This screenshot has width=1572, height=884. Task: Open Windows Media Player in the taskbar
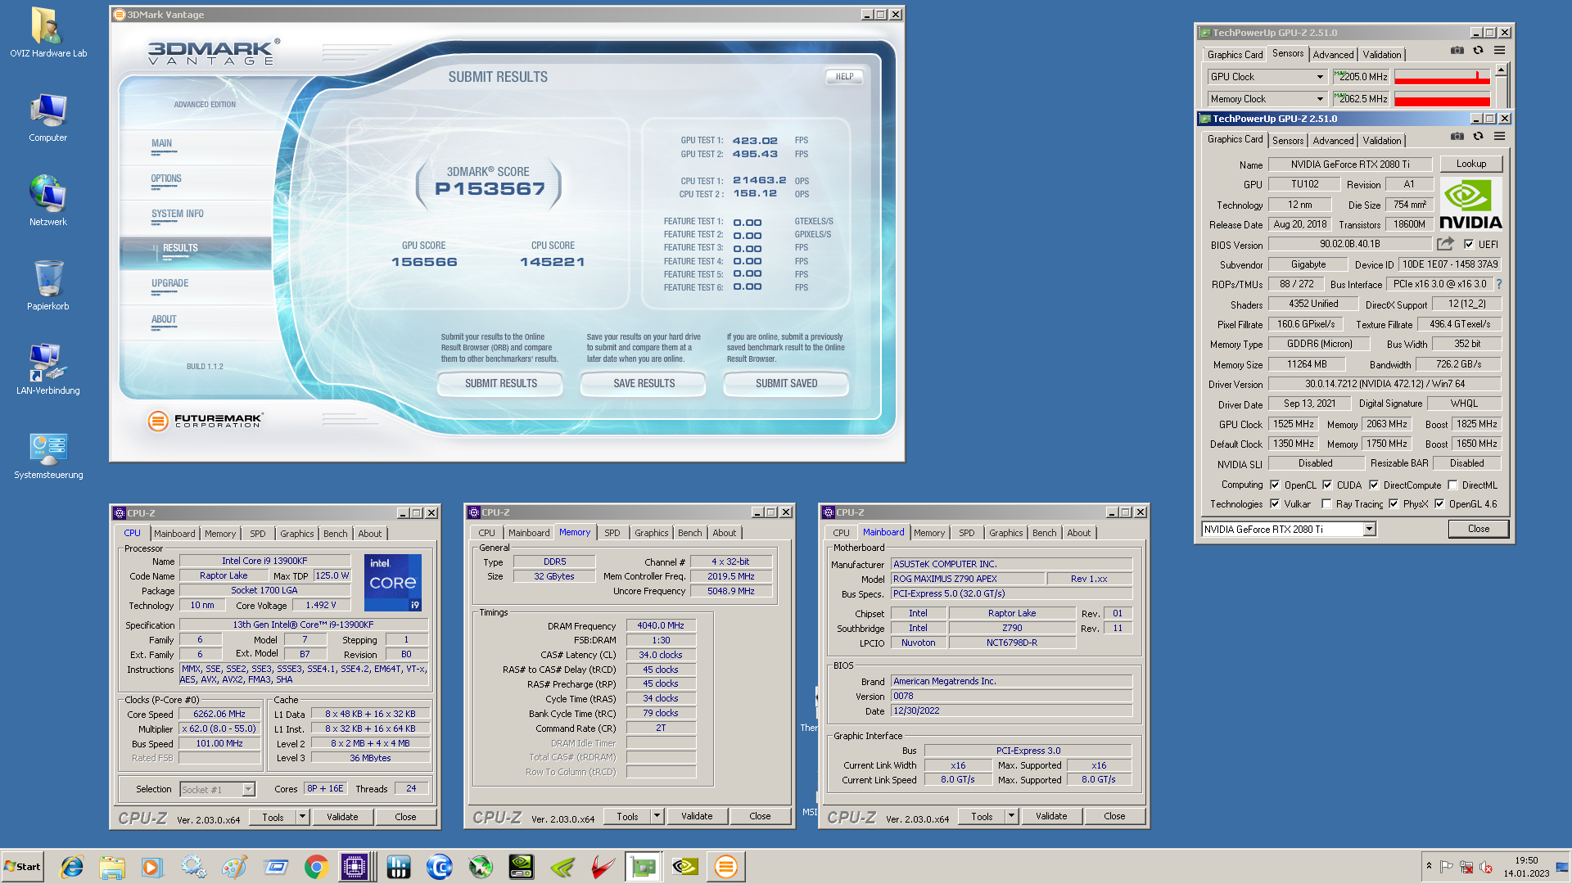(x=152, y=867)
